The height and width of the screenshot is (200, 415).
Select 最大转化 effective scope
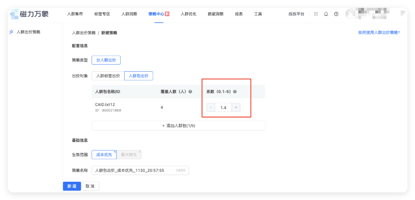click(129, 155)
